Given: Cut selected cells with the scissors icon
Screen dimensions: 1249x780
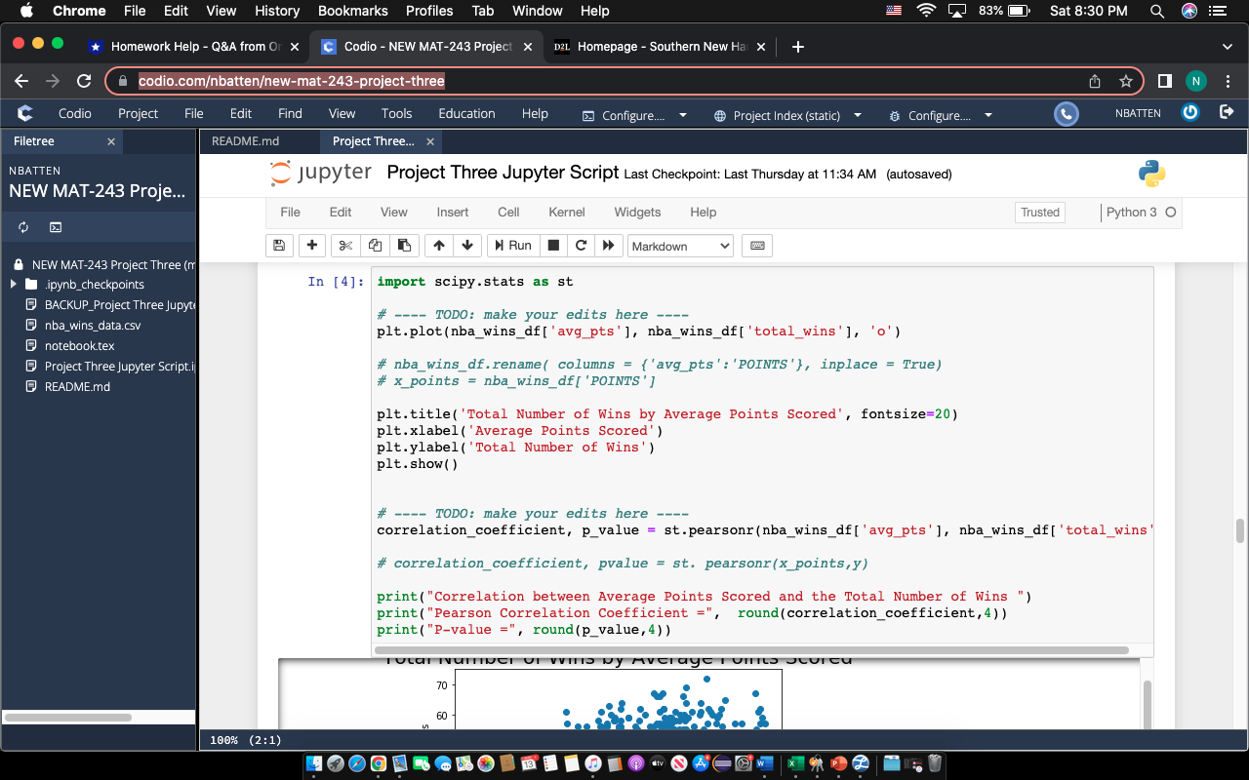Looking at the screenshot, I should pyautogui.click(x=344, y=246).
